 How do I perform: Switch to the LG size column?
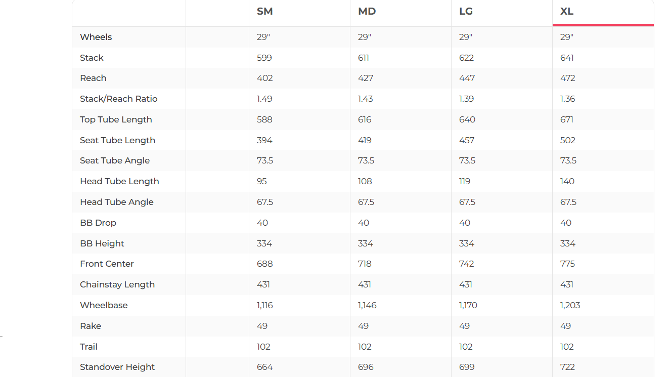(x=466, y=12)
